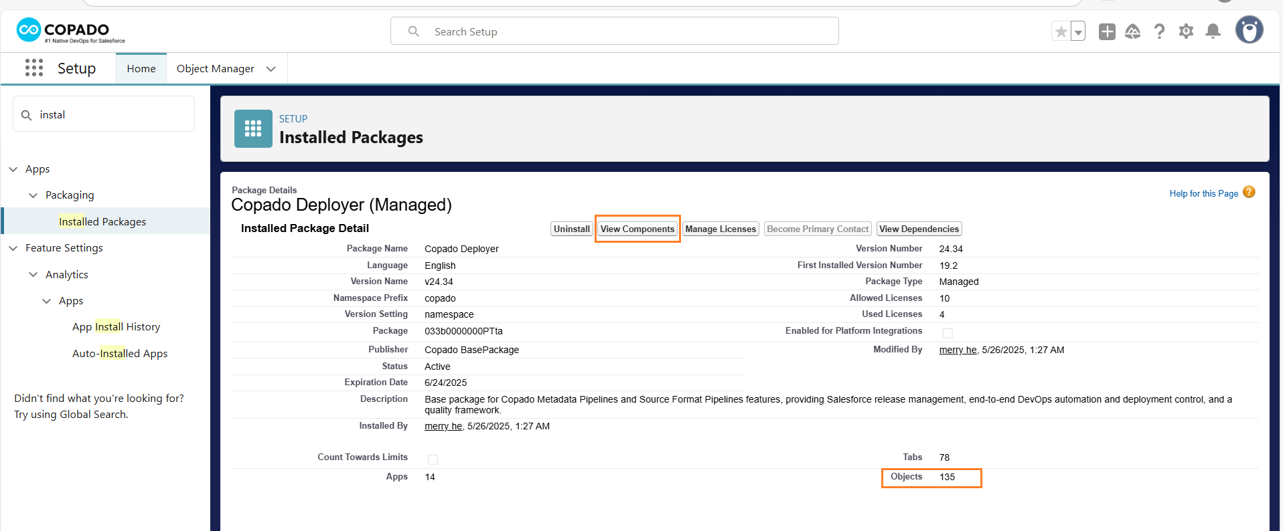This screenshot has height=531, width=1283.
Task: Toggle the Count Towards Limits checkbox
Action: click(x=433, y=459)
